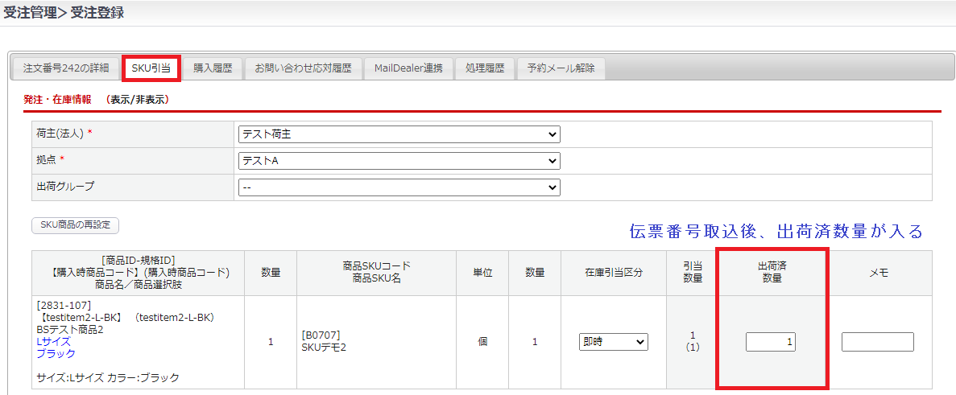This screenshot has height=395, width=956.
Task: View the 処理履歴 tab
Action: coord(485,68)
